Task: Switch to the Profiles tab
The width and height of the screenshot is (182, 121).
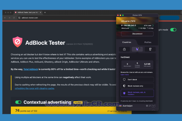Action: pos(148,42)
